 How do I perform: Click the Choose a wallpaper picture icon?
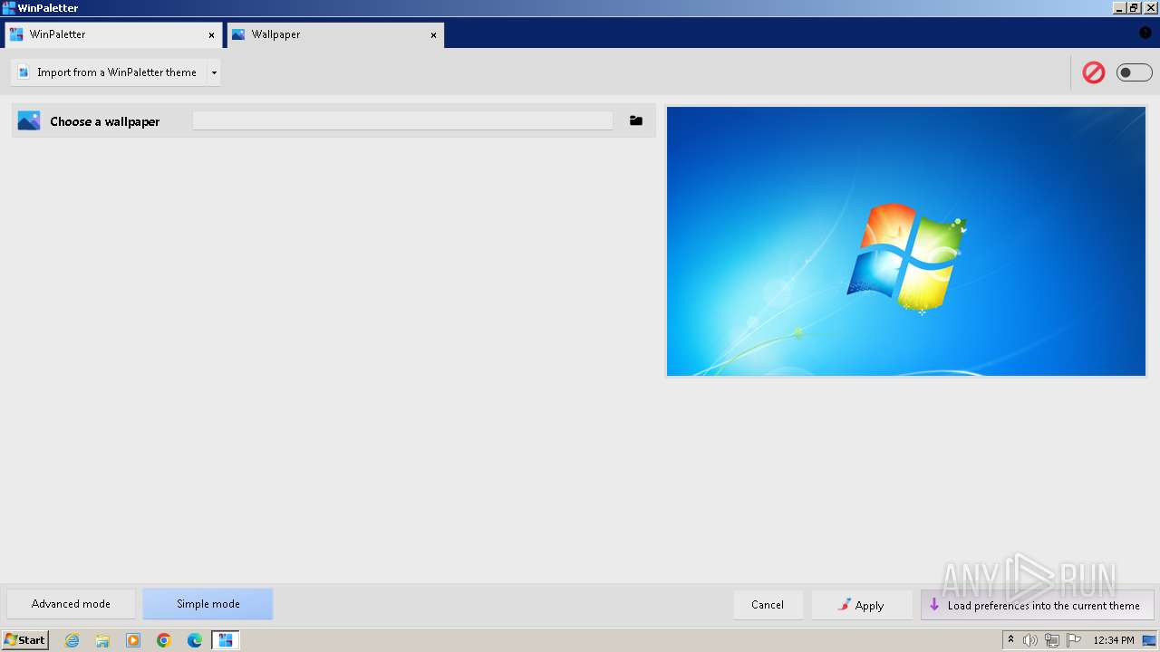coord(29,120)
